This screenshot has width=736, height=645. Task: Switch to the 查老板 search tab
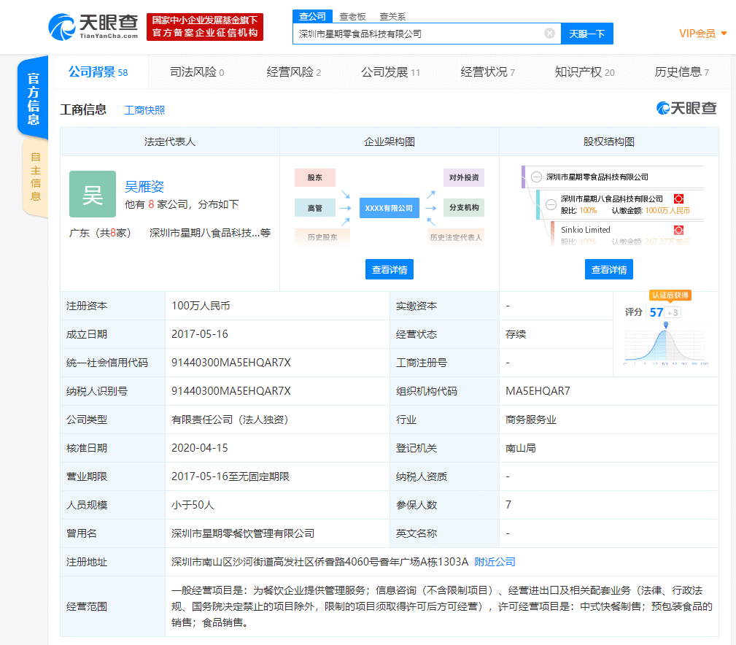pyautogui.click(x=352, y=17)
